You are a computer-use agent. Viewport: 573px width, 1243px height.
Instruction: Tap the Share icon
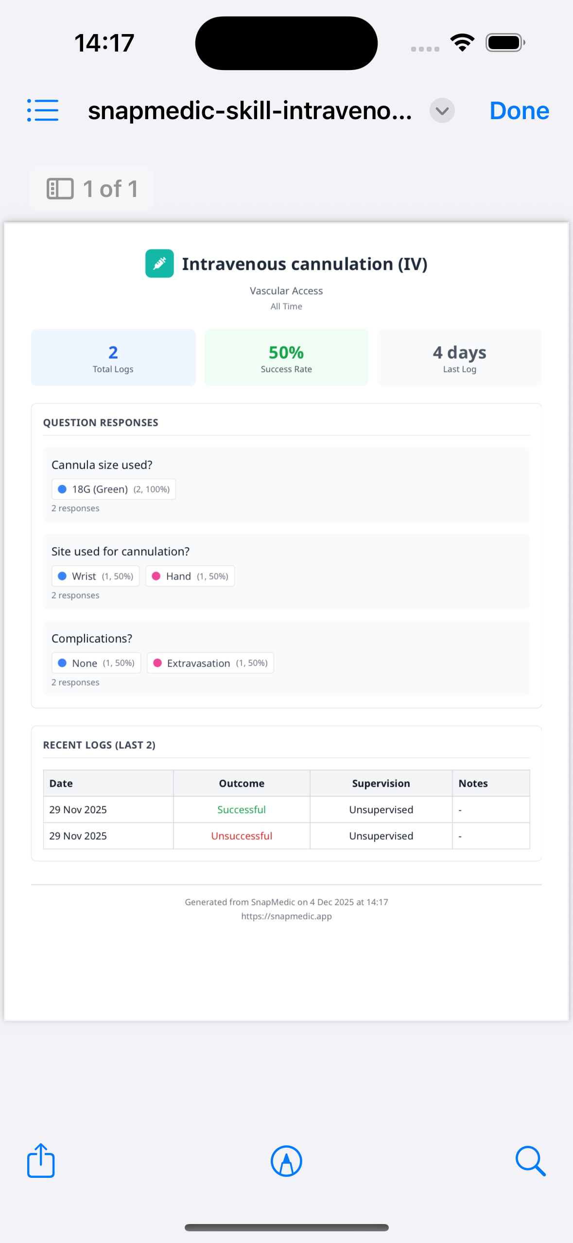click(41, 1160)
